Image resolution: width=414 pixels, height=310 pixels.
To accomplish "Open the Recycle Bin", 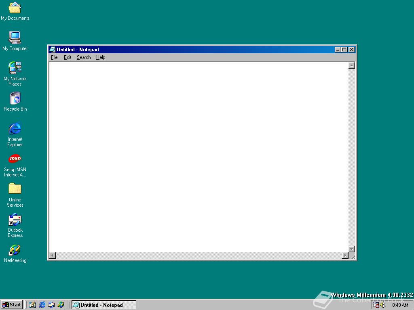I will pos(15,98).
